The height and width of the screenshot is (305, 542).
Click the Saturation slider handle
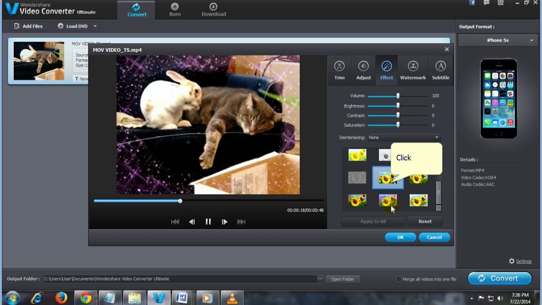pos(398,125)
